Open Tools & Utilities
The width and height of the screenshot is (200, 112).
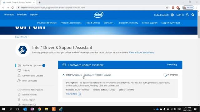92,23
